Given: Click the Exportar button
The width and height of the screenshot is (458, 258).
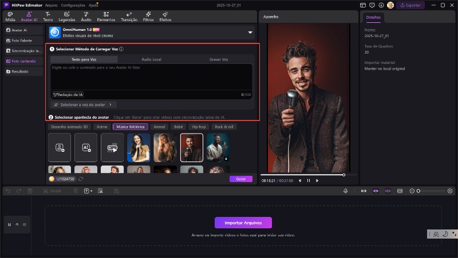Looking at the screenshot, I should click(x=410, y=5).
